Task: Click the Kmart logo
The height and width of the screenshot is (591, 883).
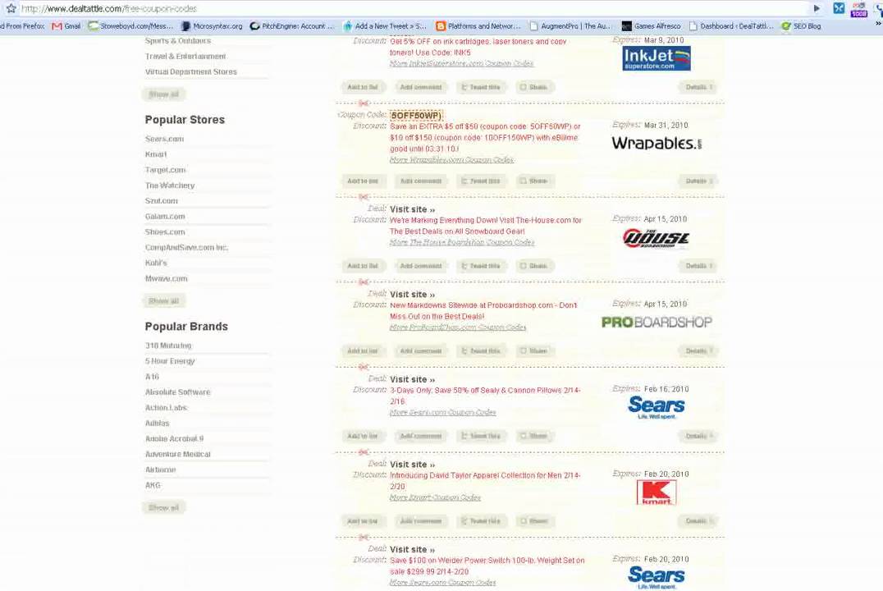Action: click(x=656, y=492)
